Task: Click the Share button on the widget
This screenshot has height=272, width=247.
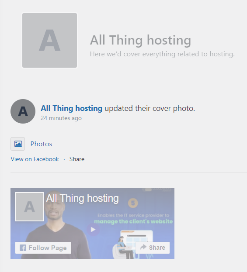Action: click(153, 248)
